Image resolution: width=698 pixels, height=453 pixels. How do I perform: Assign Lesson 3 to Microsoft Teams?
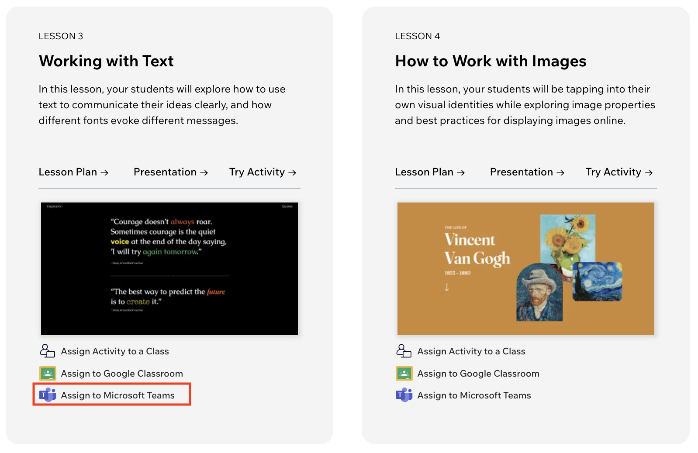117,395
